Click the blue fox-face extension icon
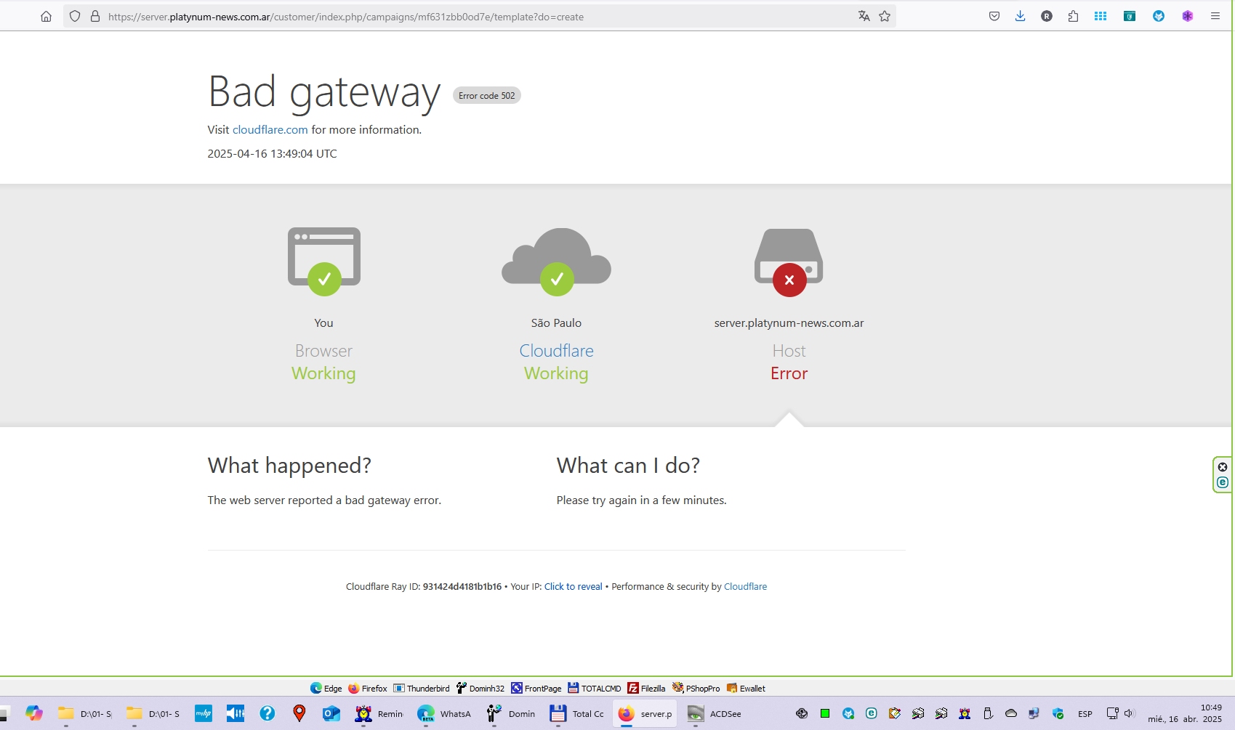The width and height of the screenshot is (1235, 730). tap(1159, 16)
